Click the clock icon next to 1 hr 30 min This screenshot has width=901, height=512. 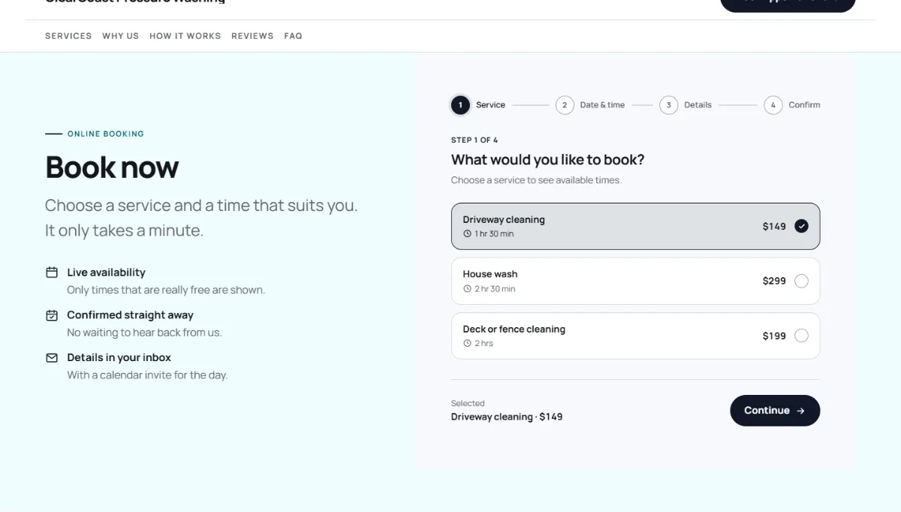(x=467, y=233)
